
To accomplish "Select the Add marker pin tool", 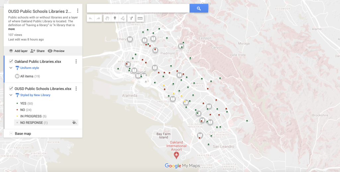I will 115,18.
